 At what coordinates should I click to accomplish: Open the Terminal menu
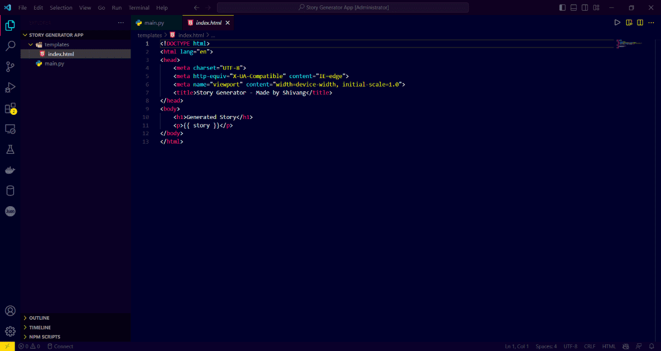[x=139, y=8]
